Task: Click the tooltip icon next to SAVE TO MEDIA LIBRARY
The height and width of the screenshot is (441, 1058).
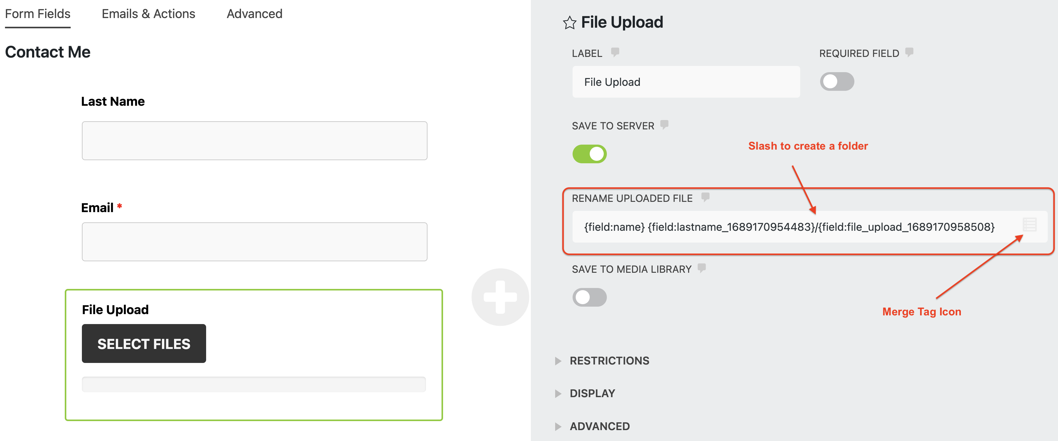Action: coord(702,268)
